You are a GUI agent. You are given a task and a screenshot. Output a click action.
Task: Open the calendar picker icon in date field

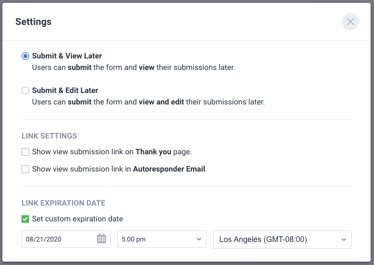click(101, 239)
